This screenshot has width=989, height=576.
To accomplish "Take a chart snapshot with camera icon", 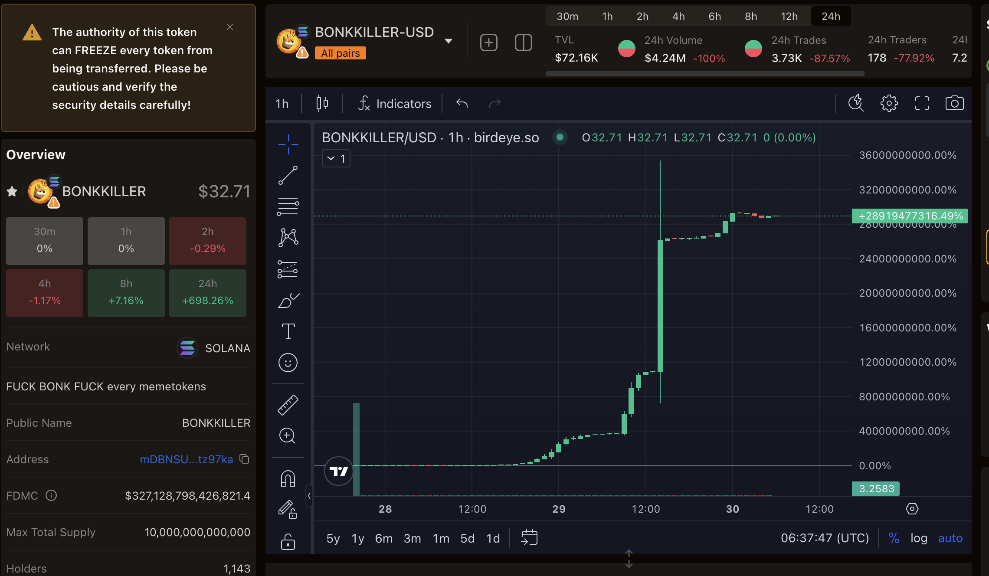I will (954, 103).
